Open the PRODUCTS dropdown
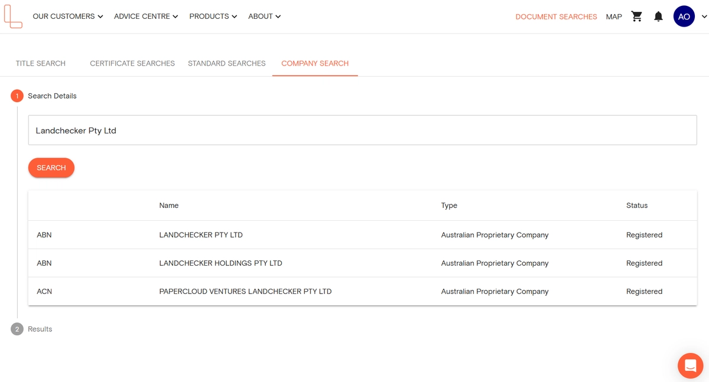Viewport: 709px width, 382px height. [x=213, y=16]
